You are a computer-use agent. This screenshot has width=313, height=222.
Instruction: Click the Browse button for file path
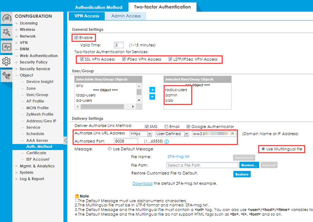point(249,165)
